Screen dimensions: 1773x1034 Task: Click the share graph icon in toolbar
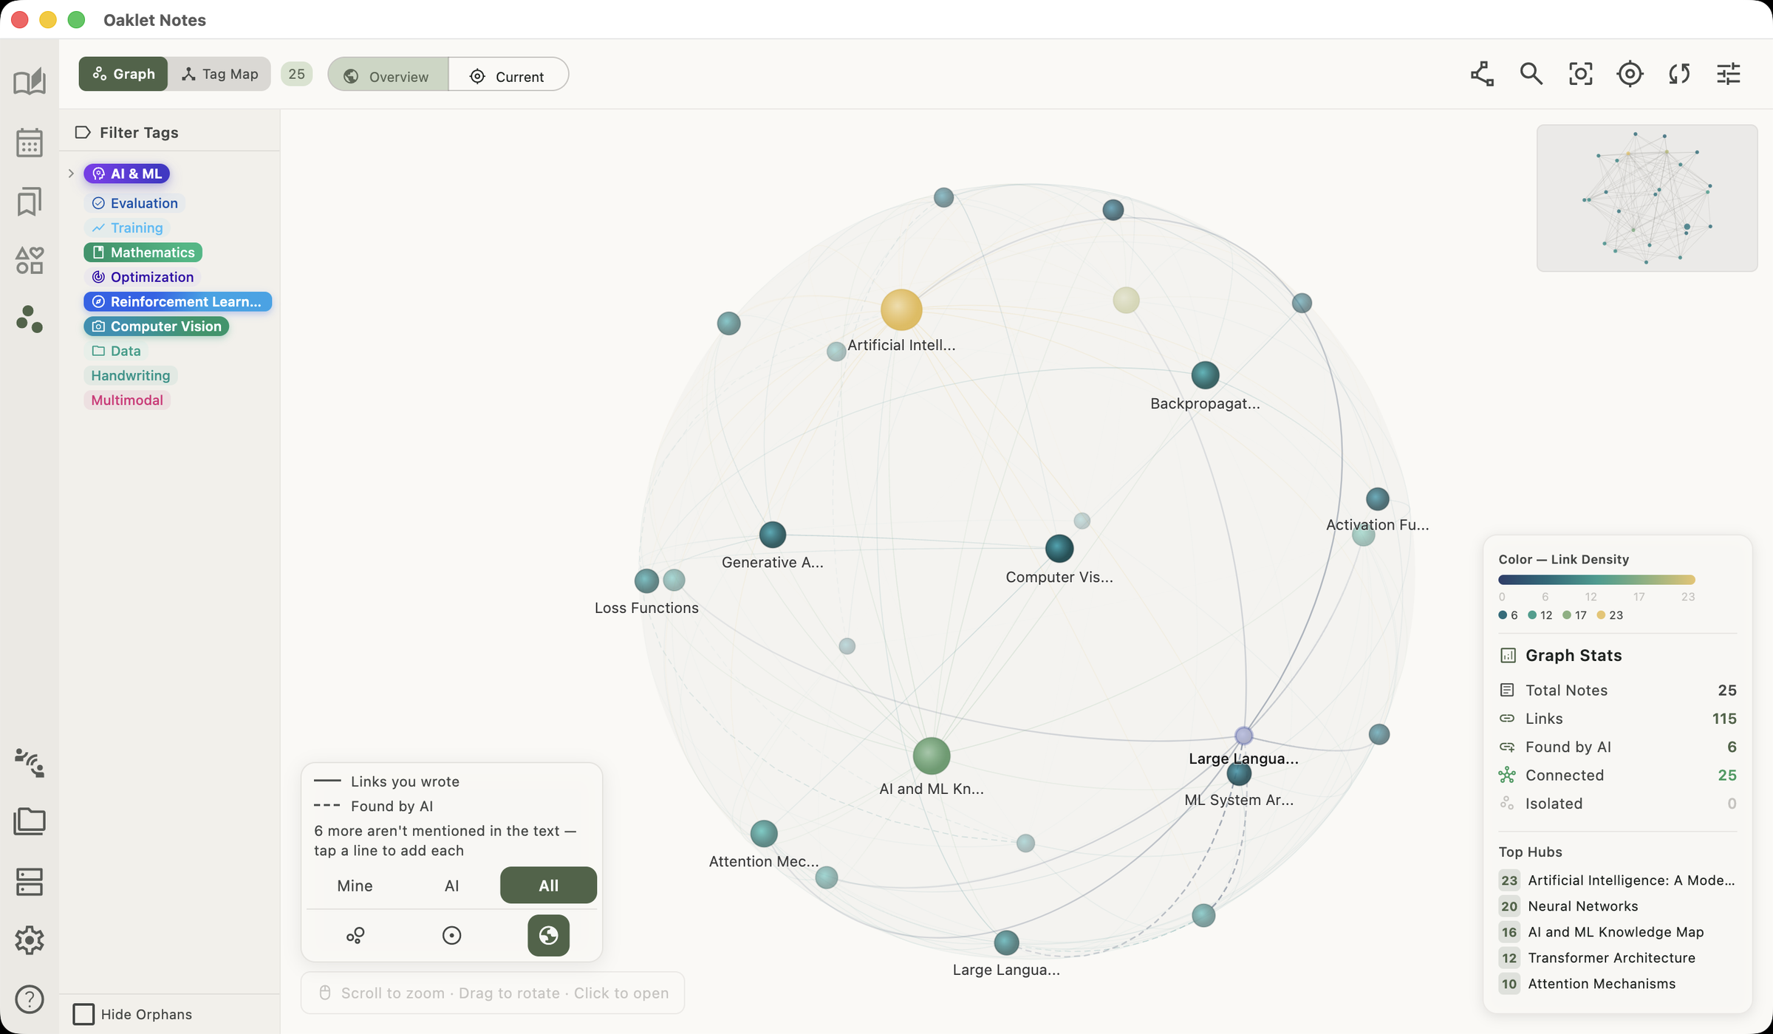click(x=1482, y=74)
